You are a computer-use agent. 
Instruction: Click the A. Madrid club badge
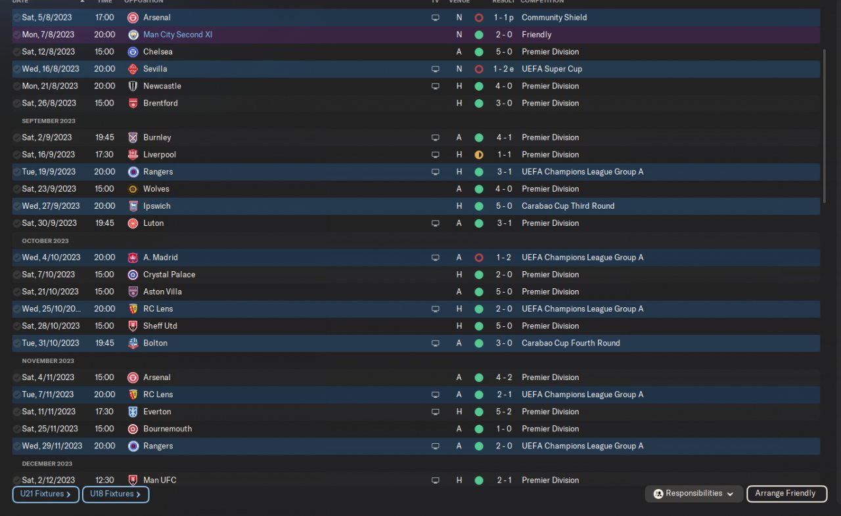coord(133,258)
